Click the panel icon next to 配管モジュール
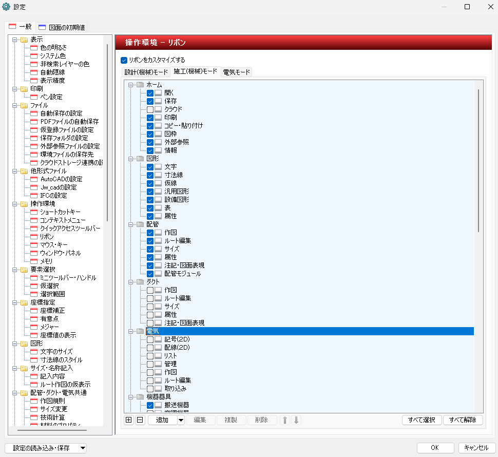This screenshot has width=498, height=457. [x=158, y=274]
